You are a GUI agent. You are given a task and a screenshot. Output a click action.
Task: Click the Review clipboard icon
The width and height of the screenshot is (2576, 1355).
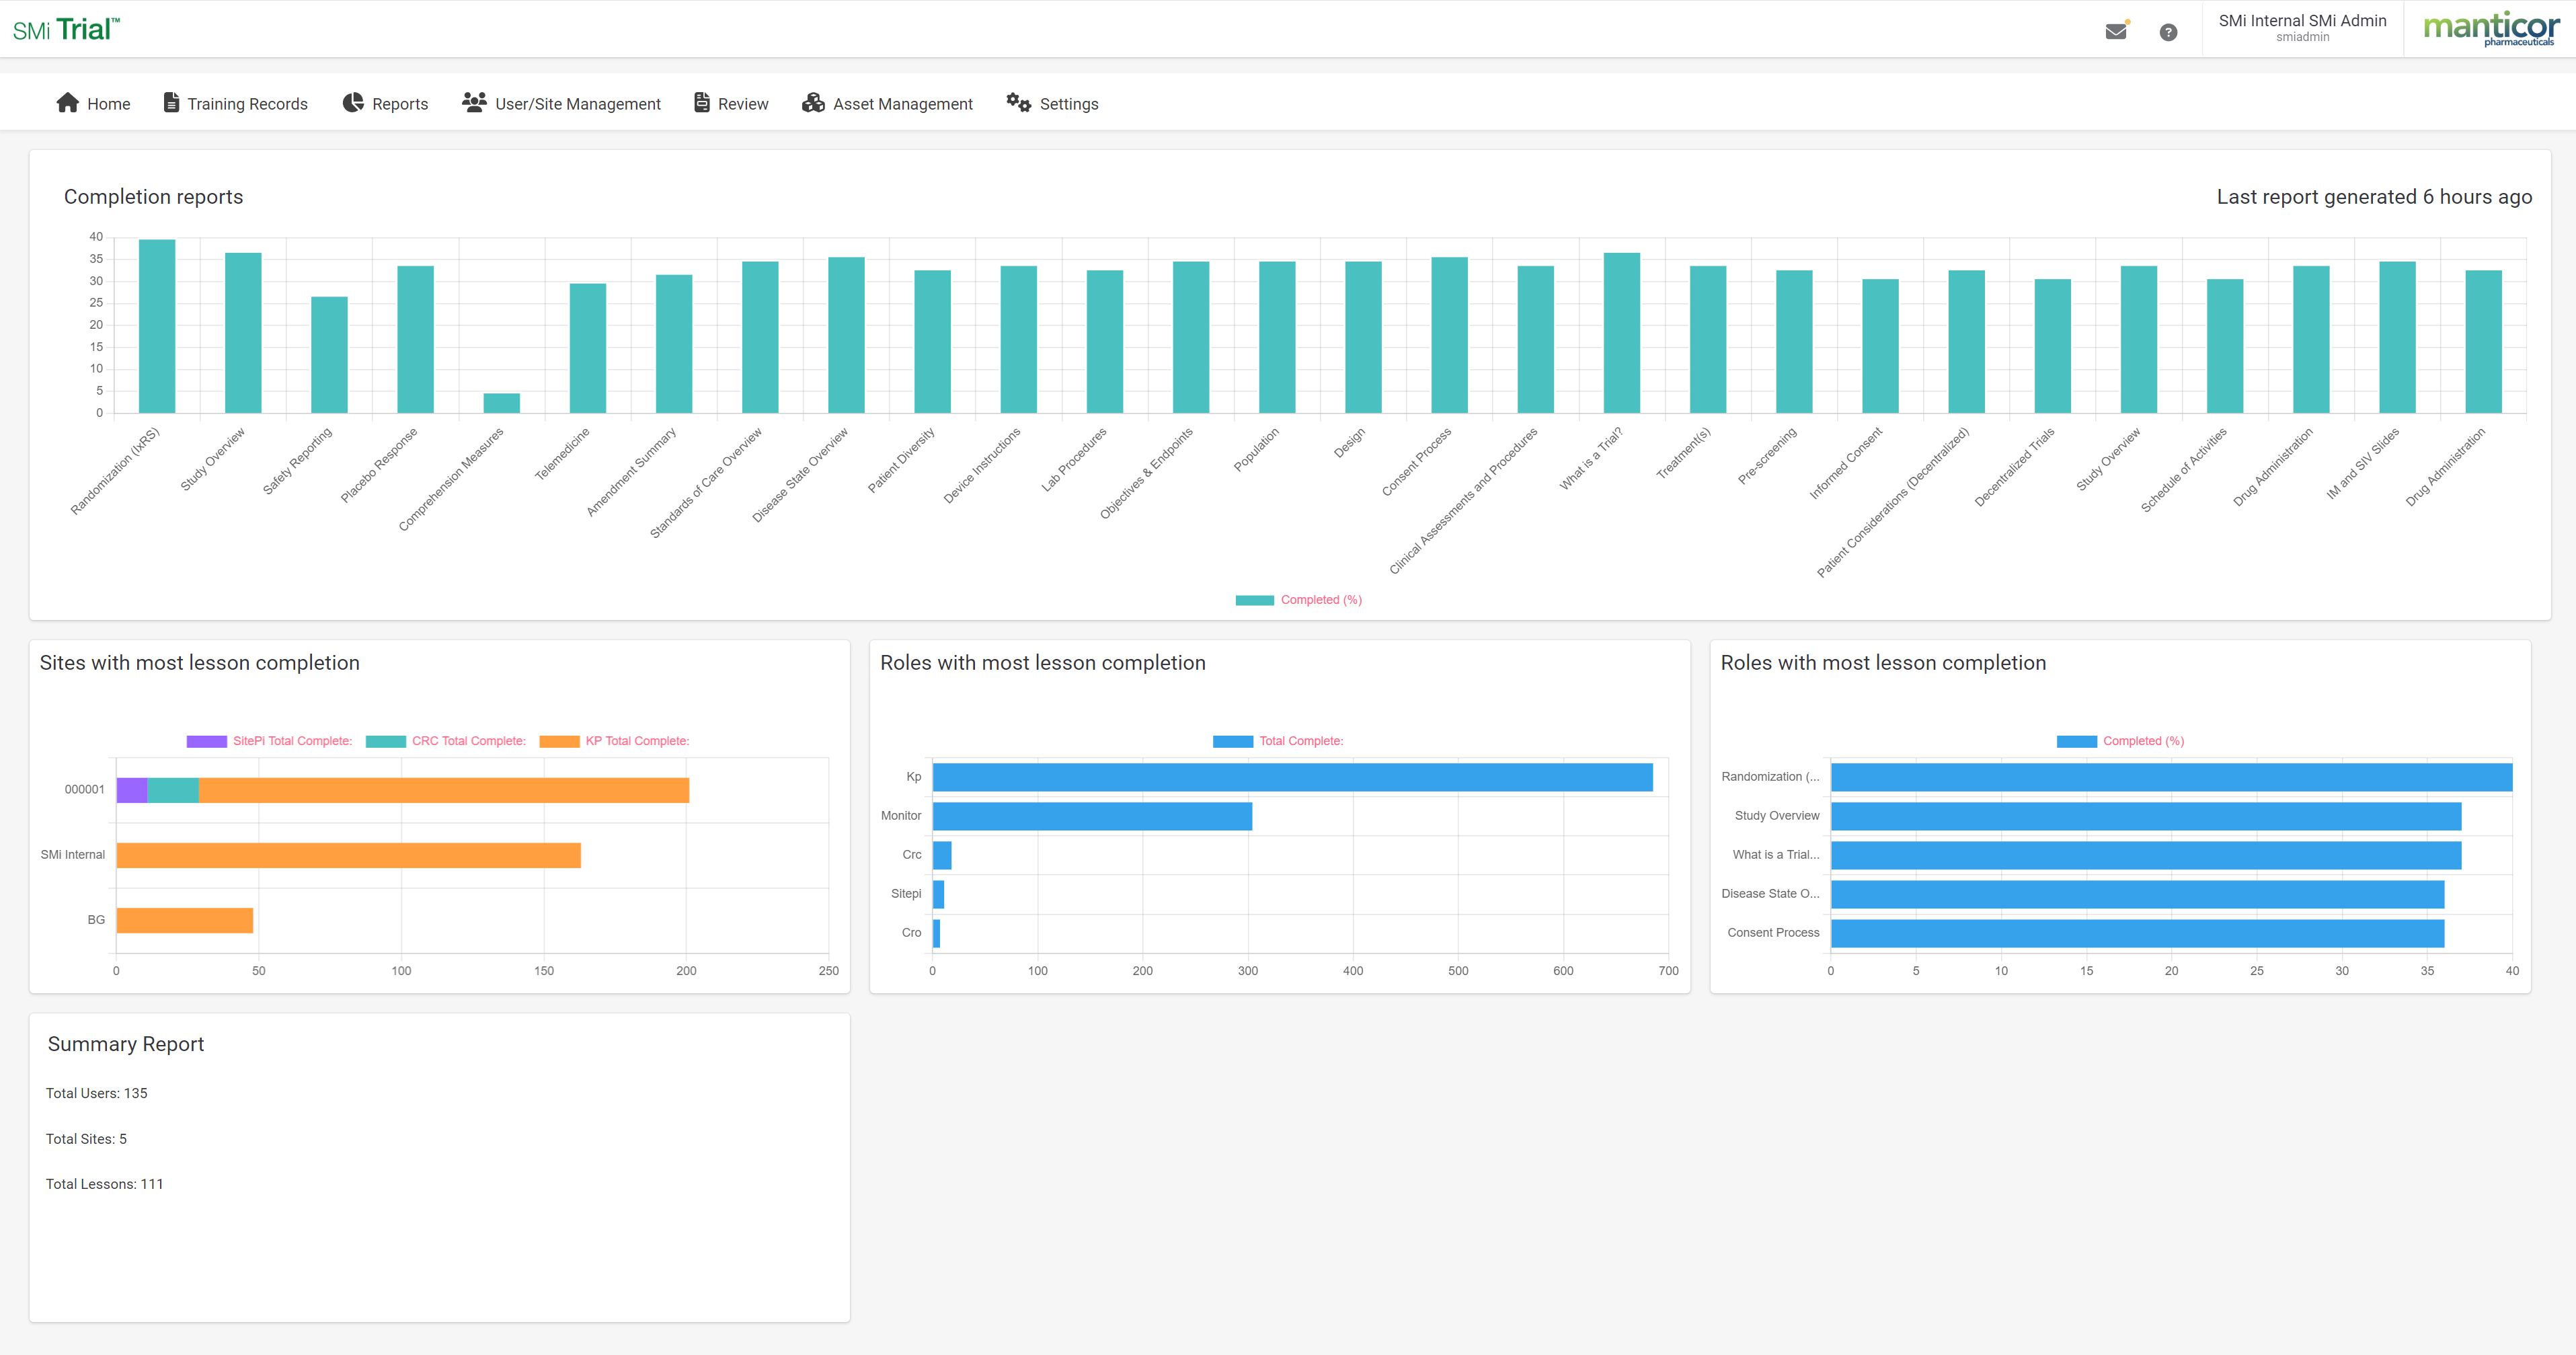tap(702, 103)
